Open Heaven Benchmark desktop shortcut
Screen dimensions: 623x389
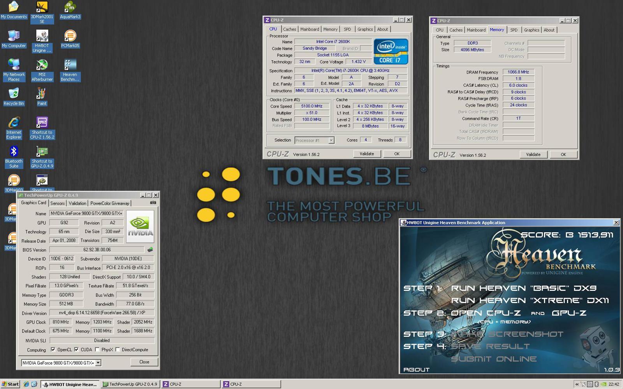[70, 70]
